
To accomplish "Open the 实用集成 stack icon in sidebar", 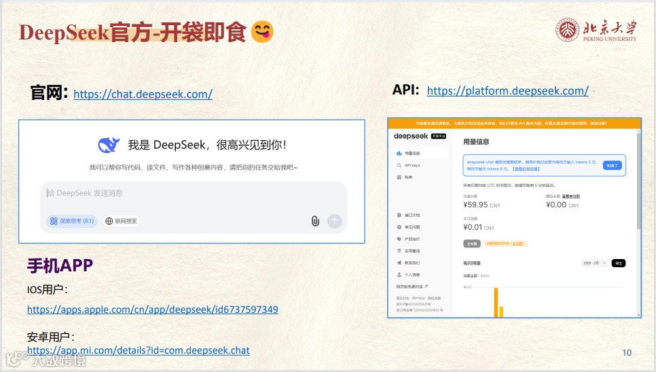I will pos(399,250).
